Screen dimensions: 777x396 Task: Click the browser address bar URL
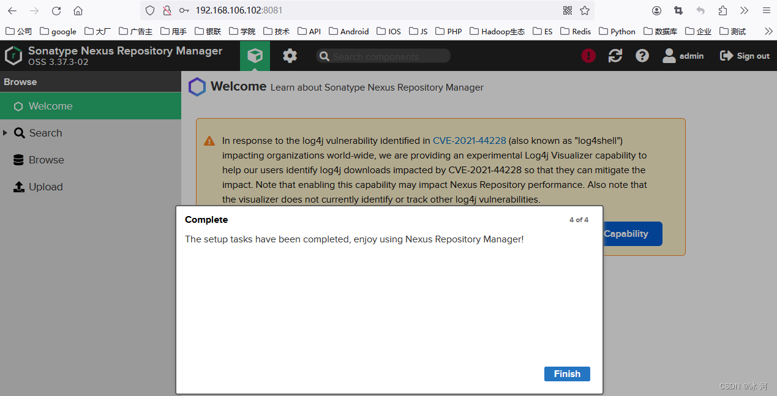coord(239,10)
